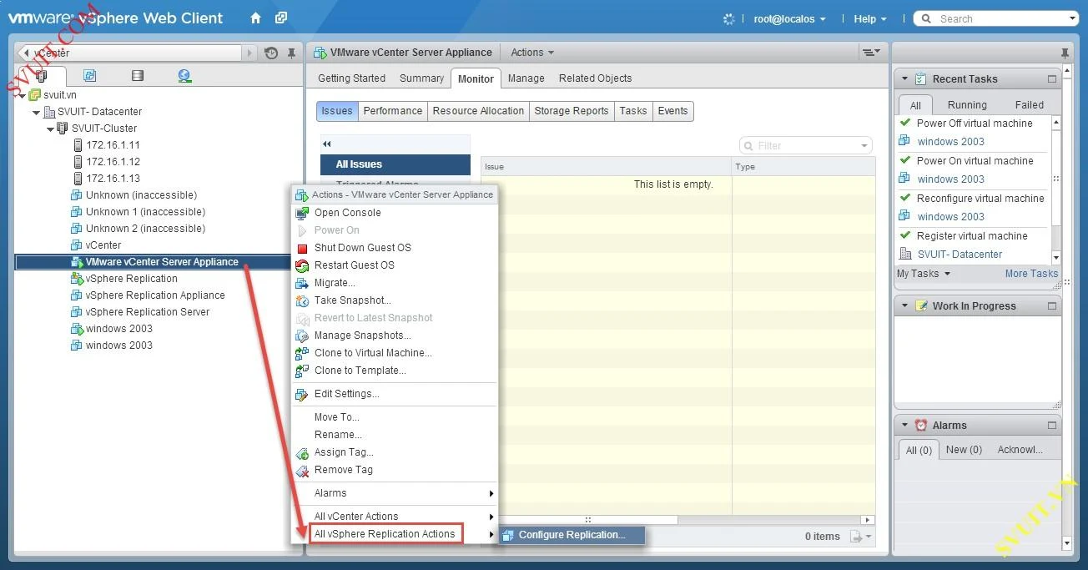This screenshot has height=570, width=1088.
Task: Open the Help dropdown menu
Action: pos(870,18)
